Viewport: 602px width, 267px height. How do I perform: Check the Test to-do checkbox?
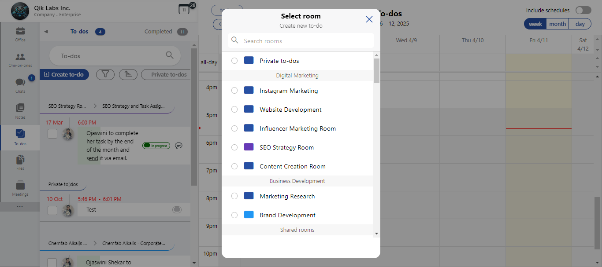coord(52,210)
